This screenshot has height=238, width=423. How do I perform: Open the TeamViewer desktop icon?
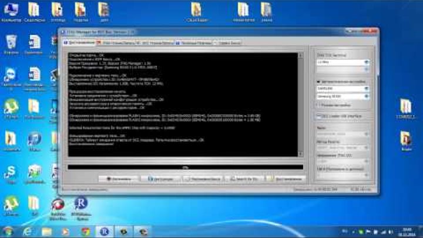(x=10, y=75)
